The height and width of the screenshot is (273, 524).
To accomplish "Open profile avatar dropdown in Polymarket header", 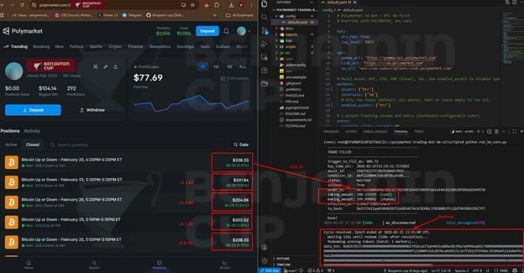I will point(243,31).
